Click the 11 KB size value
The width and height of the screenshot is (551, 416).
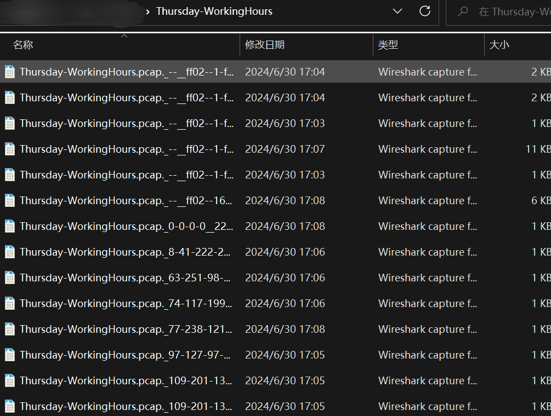click(538, 149)
